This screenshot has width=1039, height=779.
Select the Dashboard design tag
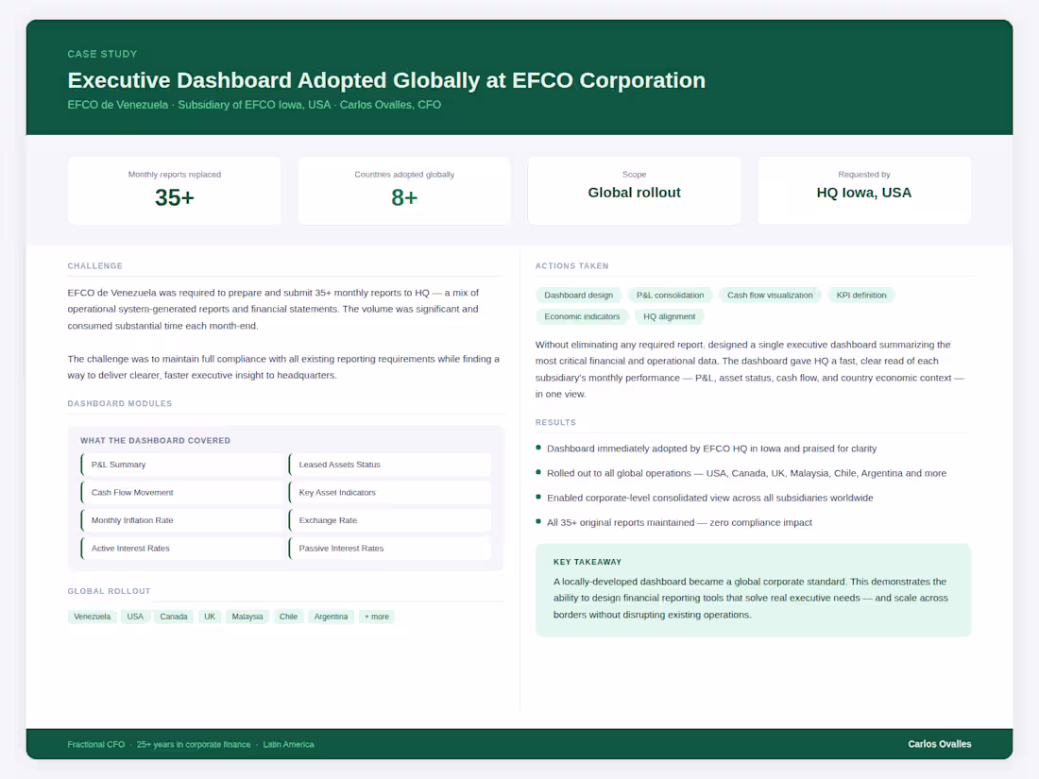coord(578,295)
